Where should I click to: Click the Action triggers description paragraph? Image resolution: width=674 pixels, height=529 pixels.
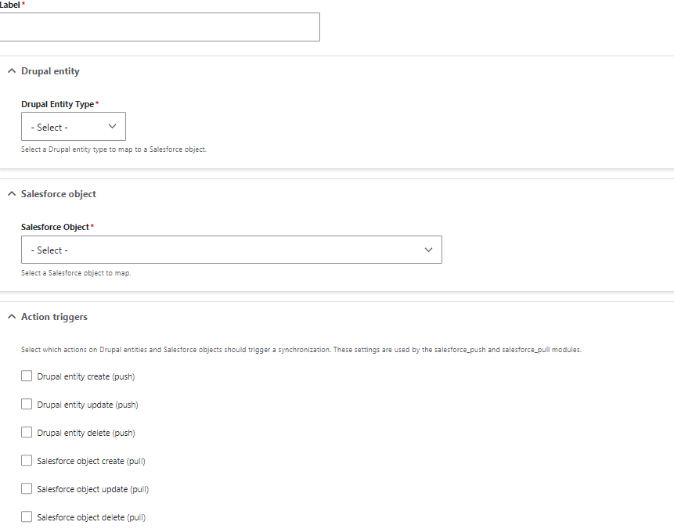301,350
